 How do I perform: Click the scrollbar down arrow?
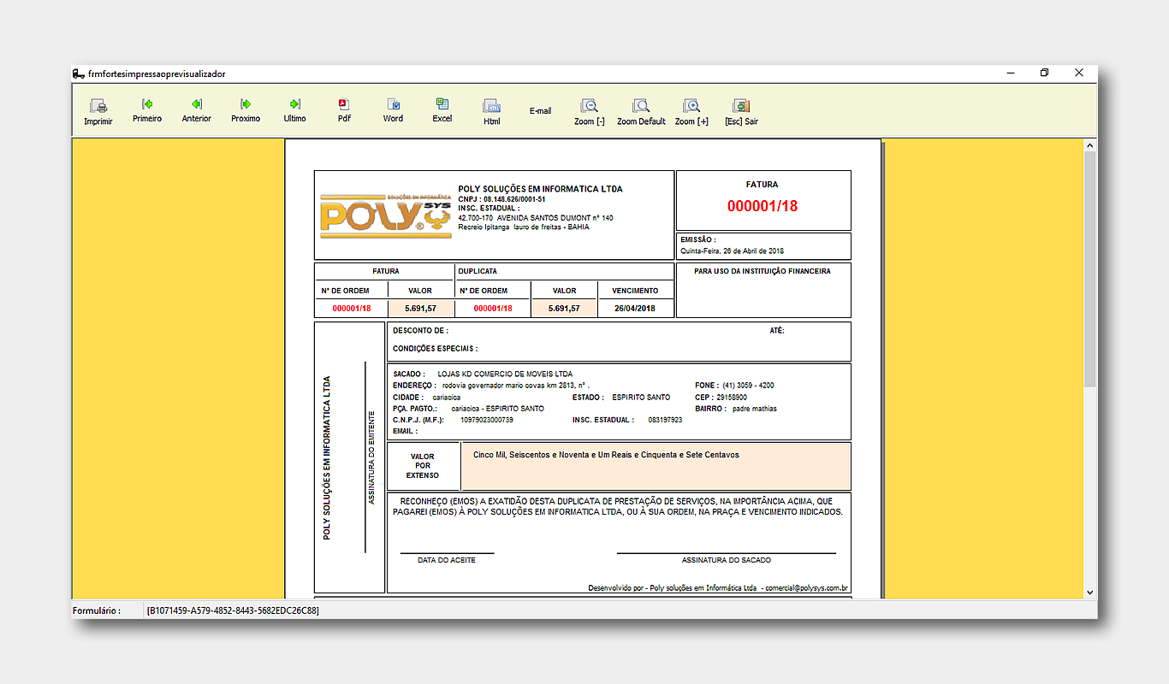coord(1089,592)
